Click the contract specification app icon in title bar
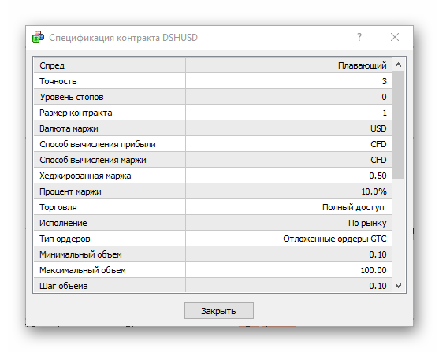 [38, 37]
